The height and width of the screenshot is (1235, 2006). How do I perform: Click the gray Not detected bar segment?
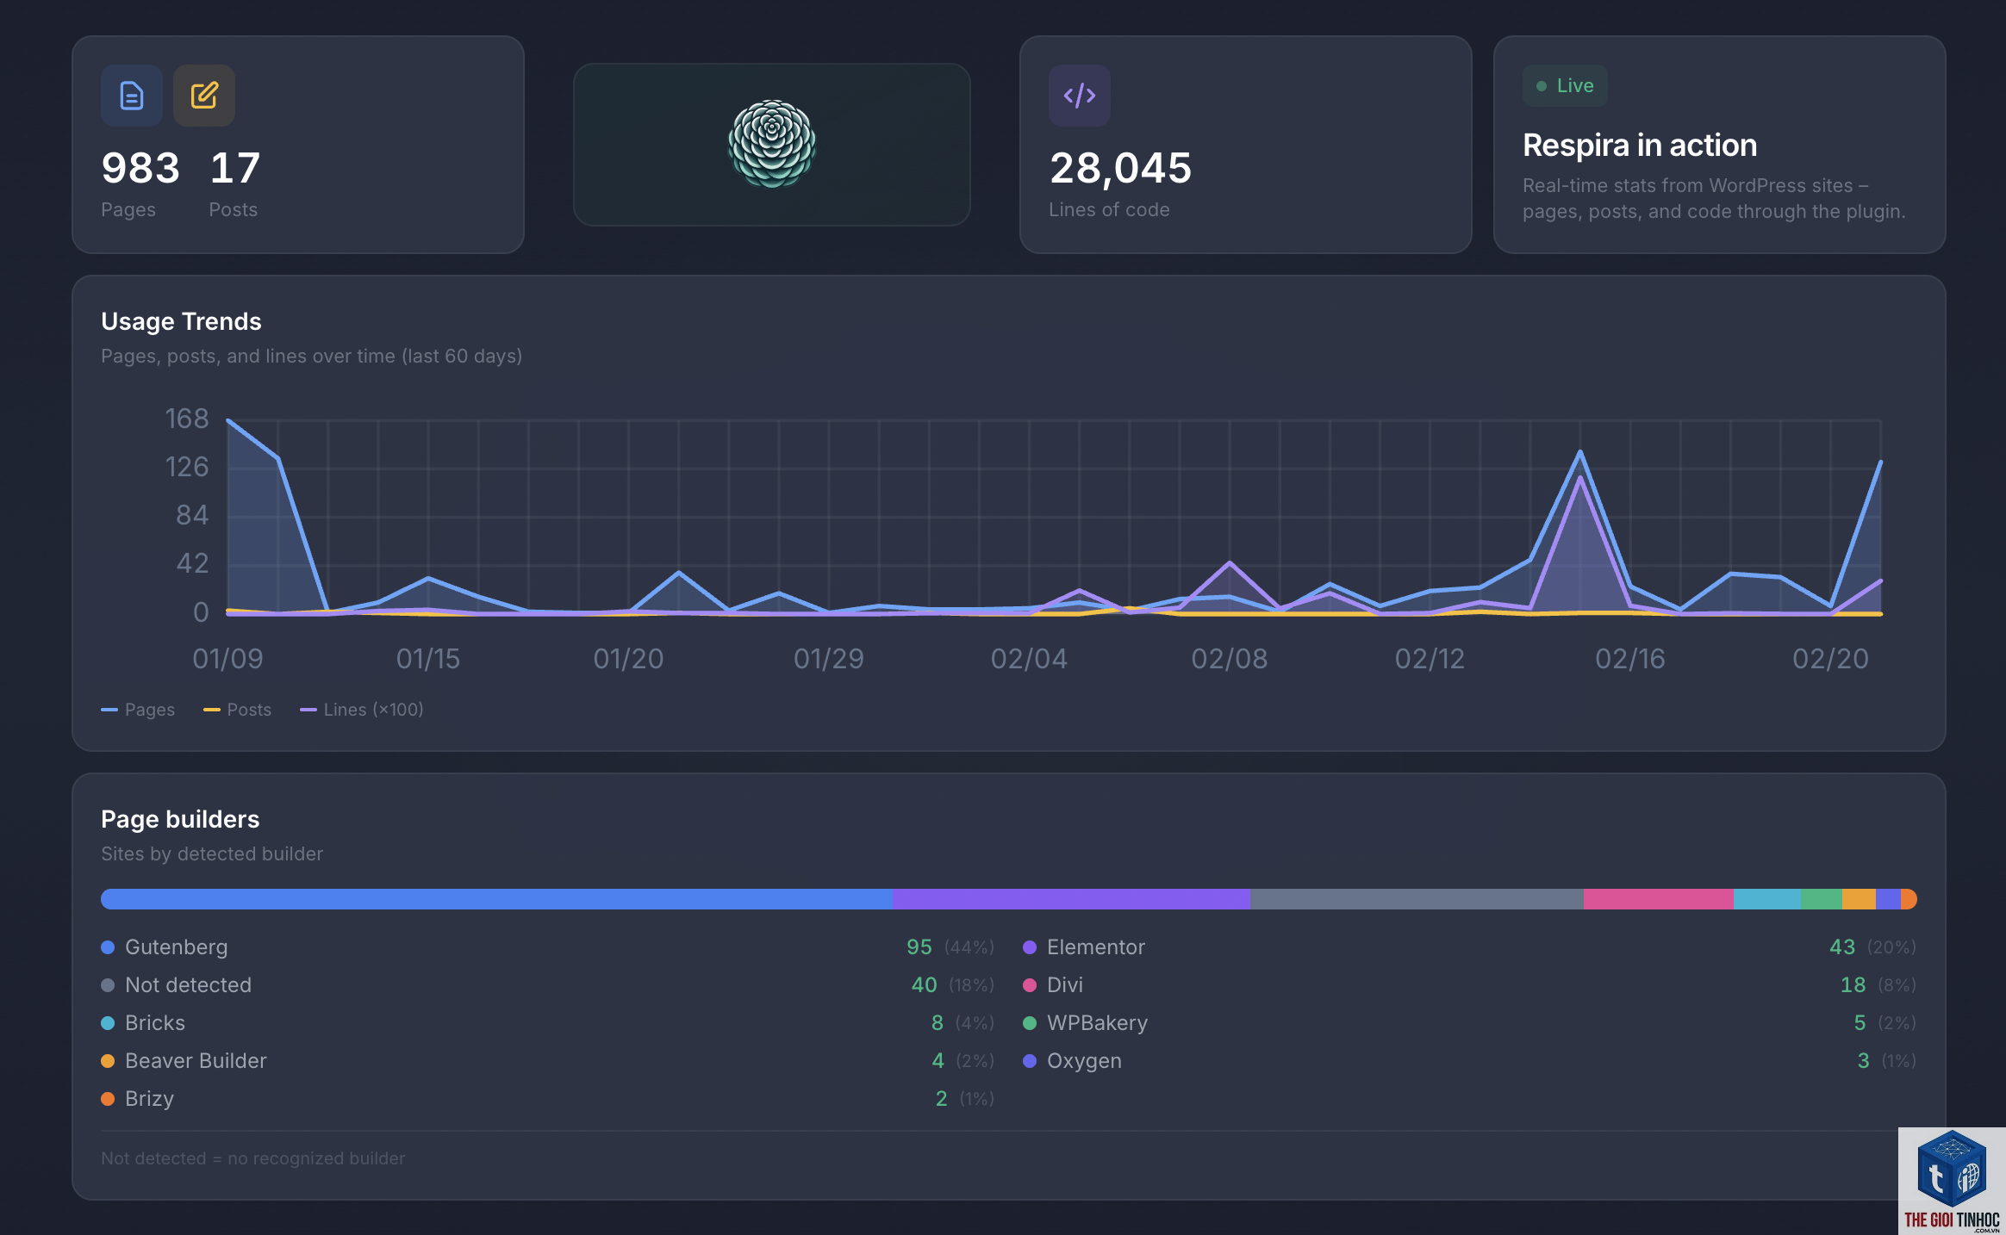[x=1417, y=899]
